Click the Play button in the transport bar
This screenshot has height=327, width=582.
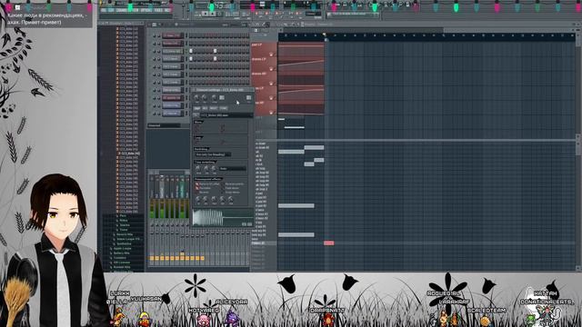pos(205,14)
